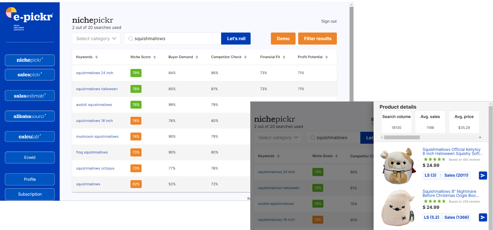Image resolution: width=493 pixels, height=230 pixels.
Task: Open Squishmallows Nightmare Before Christmas title
Action: point(451,194)
